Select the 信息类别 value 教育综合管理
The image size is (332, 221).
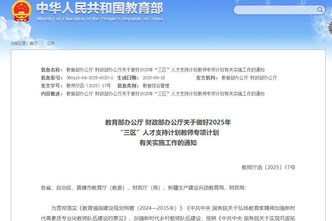156,86
